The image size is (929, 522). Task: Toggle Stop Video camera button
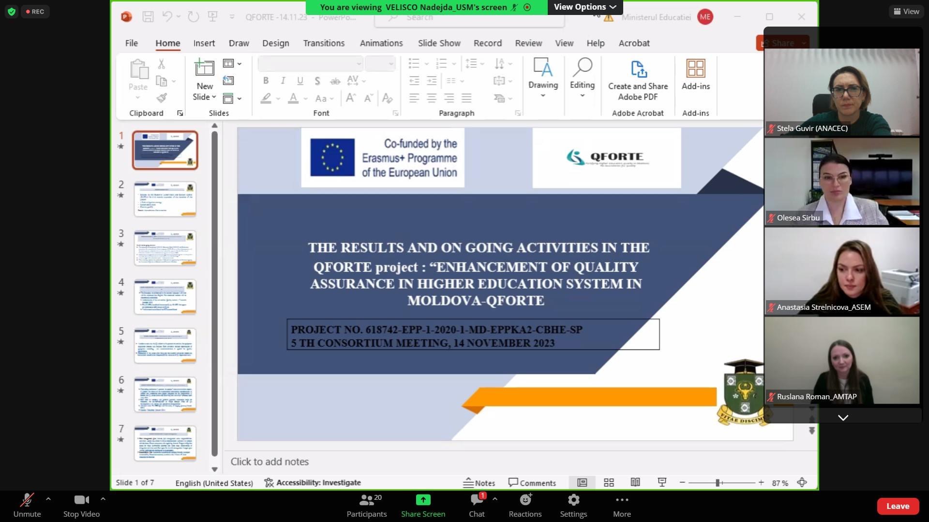(81, 500)
